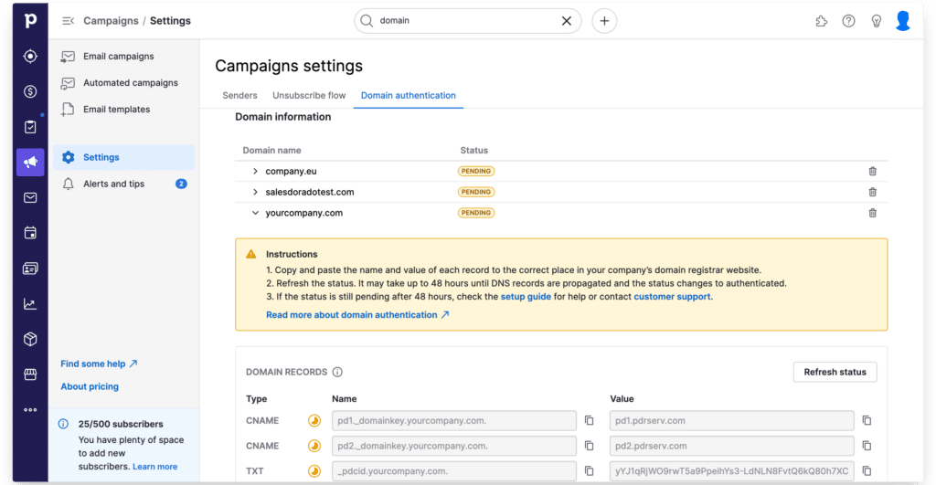Click the pd1._domainkey.yourcompany.com name field
Viewport: 936px width, 485px height.
click(x=453, y=420)
